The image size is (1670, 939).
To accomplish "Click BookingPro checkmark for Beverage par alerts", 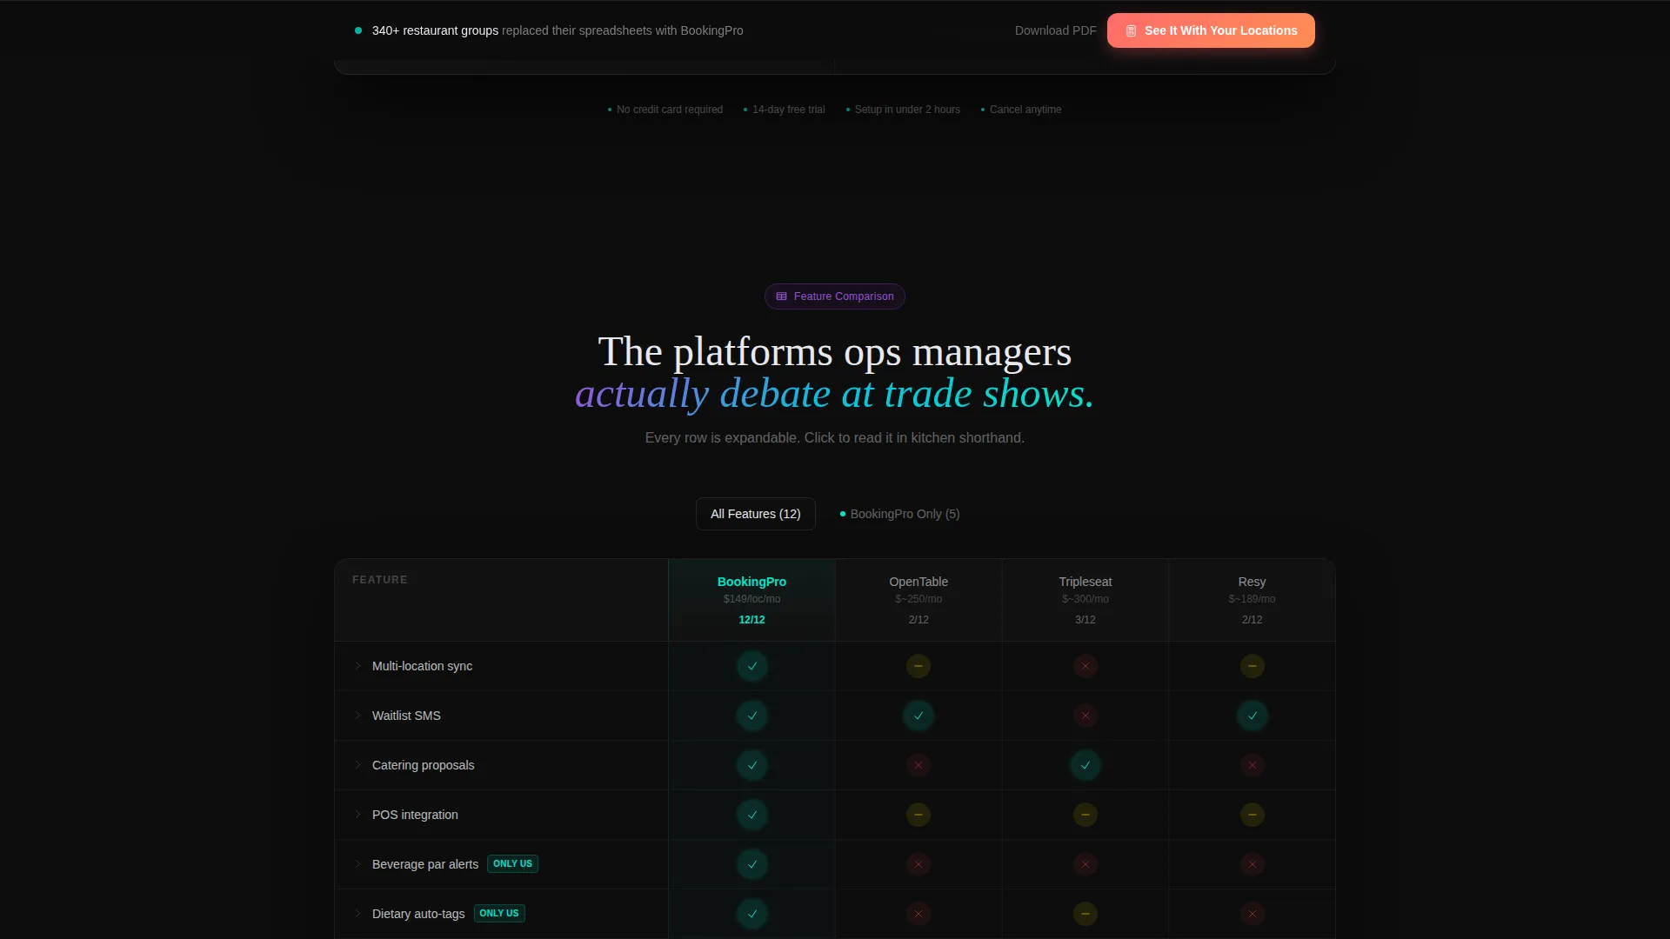I will tap(752, 864).
